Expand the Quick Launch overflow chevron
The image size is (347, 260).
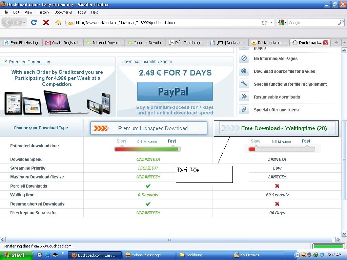63,253
